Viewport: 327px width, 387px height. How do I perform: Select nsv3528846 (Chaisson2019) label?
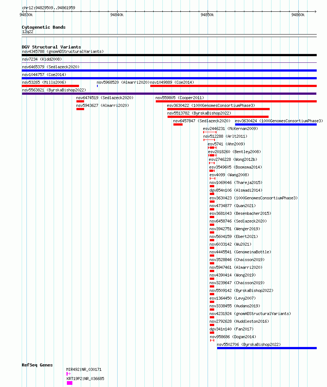pyautogui.click(x=237, y=260)
